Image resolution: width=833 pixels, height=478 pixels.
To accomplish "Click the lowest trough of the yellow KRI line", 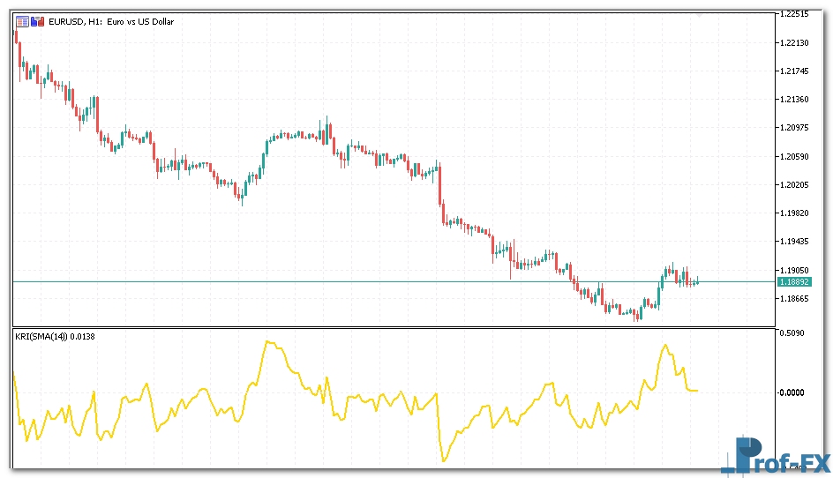I will [443, 460].
